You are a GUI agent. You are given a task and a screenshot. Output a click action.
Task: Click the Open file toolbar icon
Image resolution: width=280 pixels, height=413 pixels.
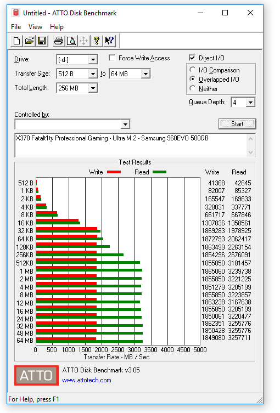[29, 41]
